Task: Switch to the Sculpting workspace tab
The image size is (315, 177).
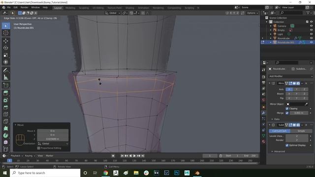Action: (x=84, y=8)
